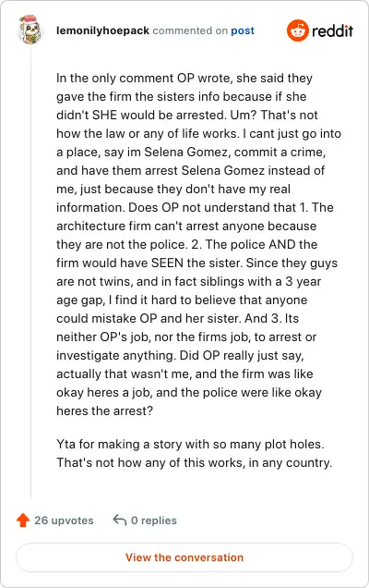Click the line 'heres the arrest?'
The image size is (369, 588).
coord(105,410)
